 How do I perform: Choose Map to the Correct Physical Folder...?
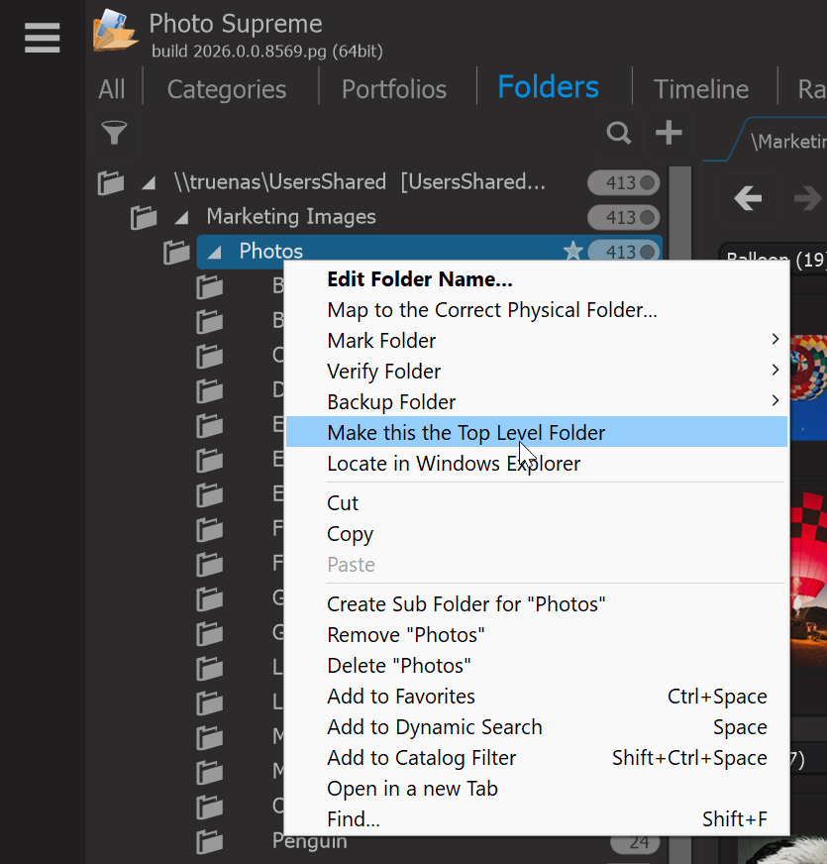coord(537,310)
